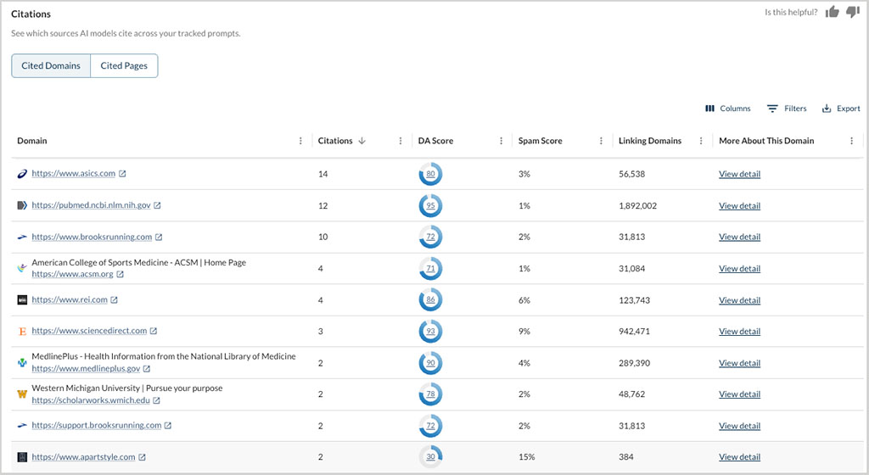Image resolution: width=869 pixels, height=475 pixels.
Task: Open the Columns selector
Action: [x=727, y=109]
